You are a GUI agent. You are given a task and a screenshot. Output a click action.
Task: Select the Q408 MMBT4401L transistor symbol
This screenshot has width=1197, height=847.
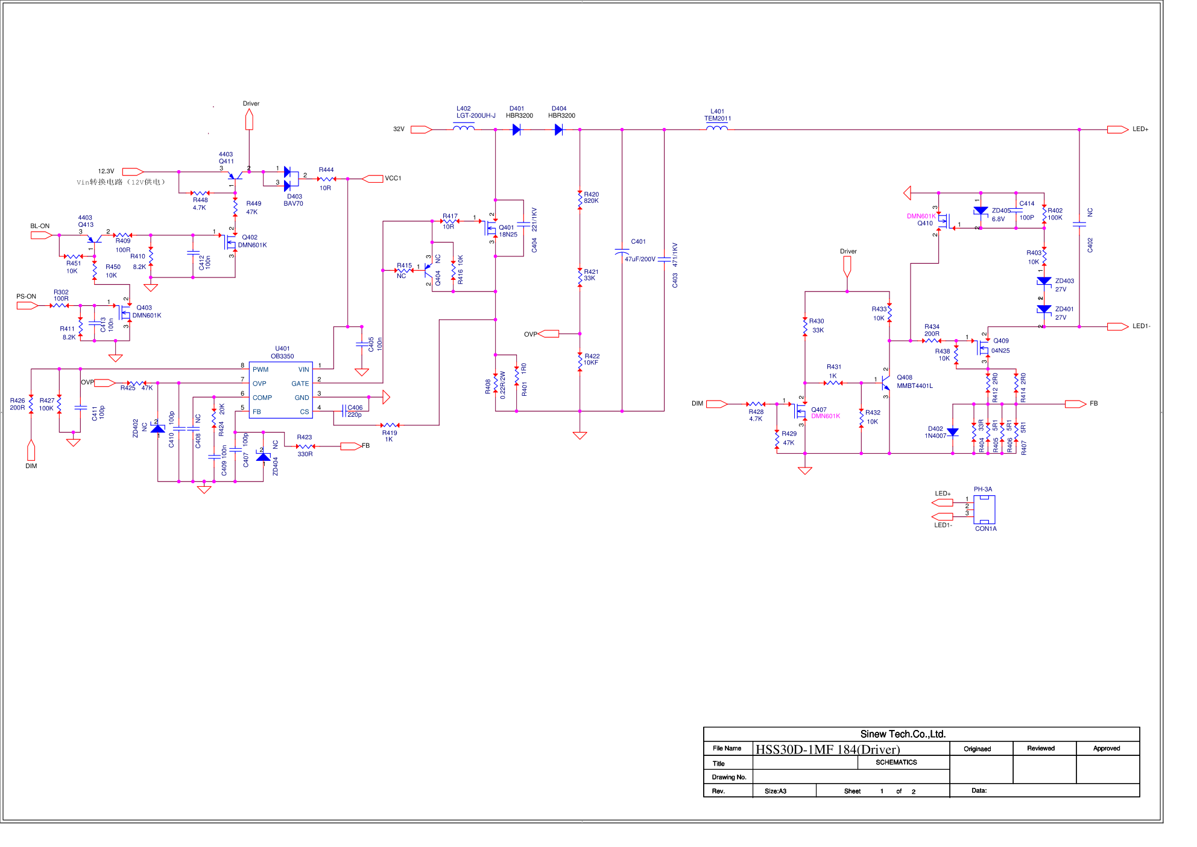(x=885, y=383)
